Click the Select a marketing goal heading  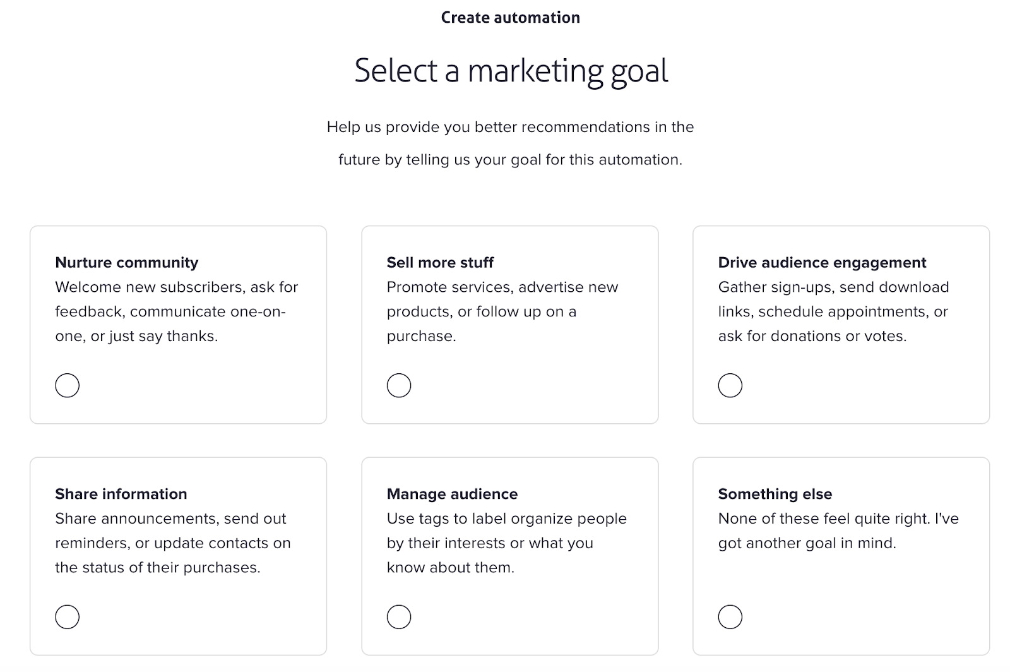coord(511,71)
